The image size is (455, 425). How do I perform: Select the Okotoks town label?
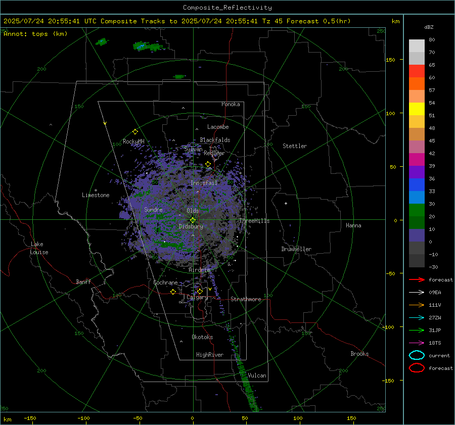pyautogui.click(x=202, y=337)
